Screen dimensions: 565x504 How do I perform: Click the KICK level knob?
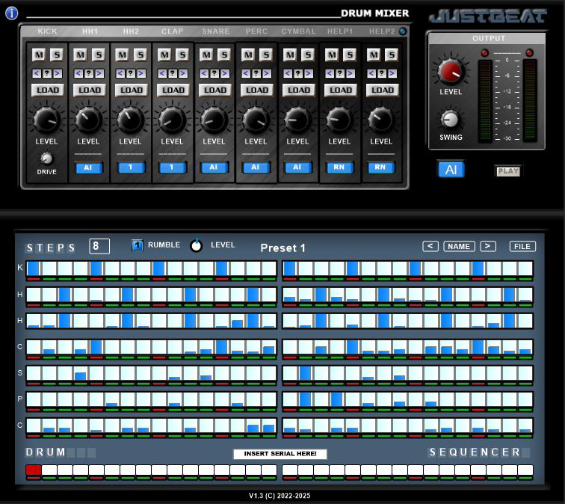coord(46,120)
